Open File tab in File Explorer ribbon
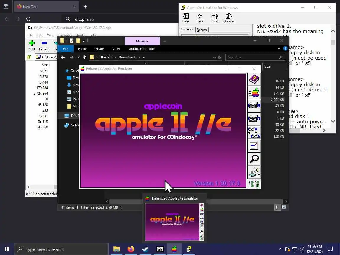Image resolution: width=340 pixels, height=255 pixels. click(66, 49)
